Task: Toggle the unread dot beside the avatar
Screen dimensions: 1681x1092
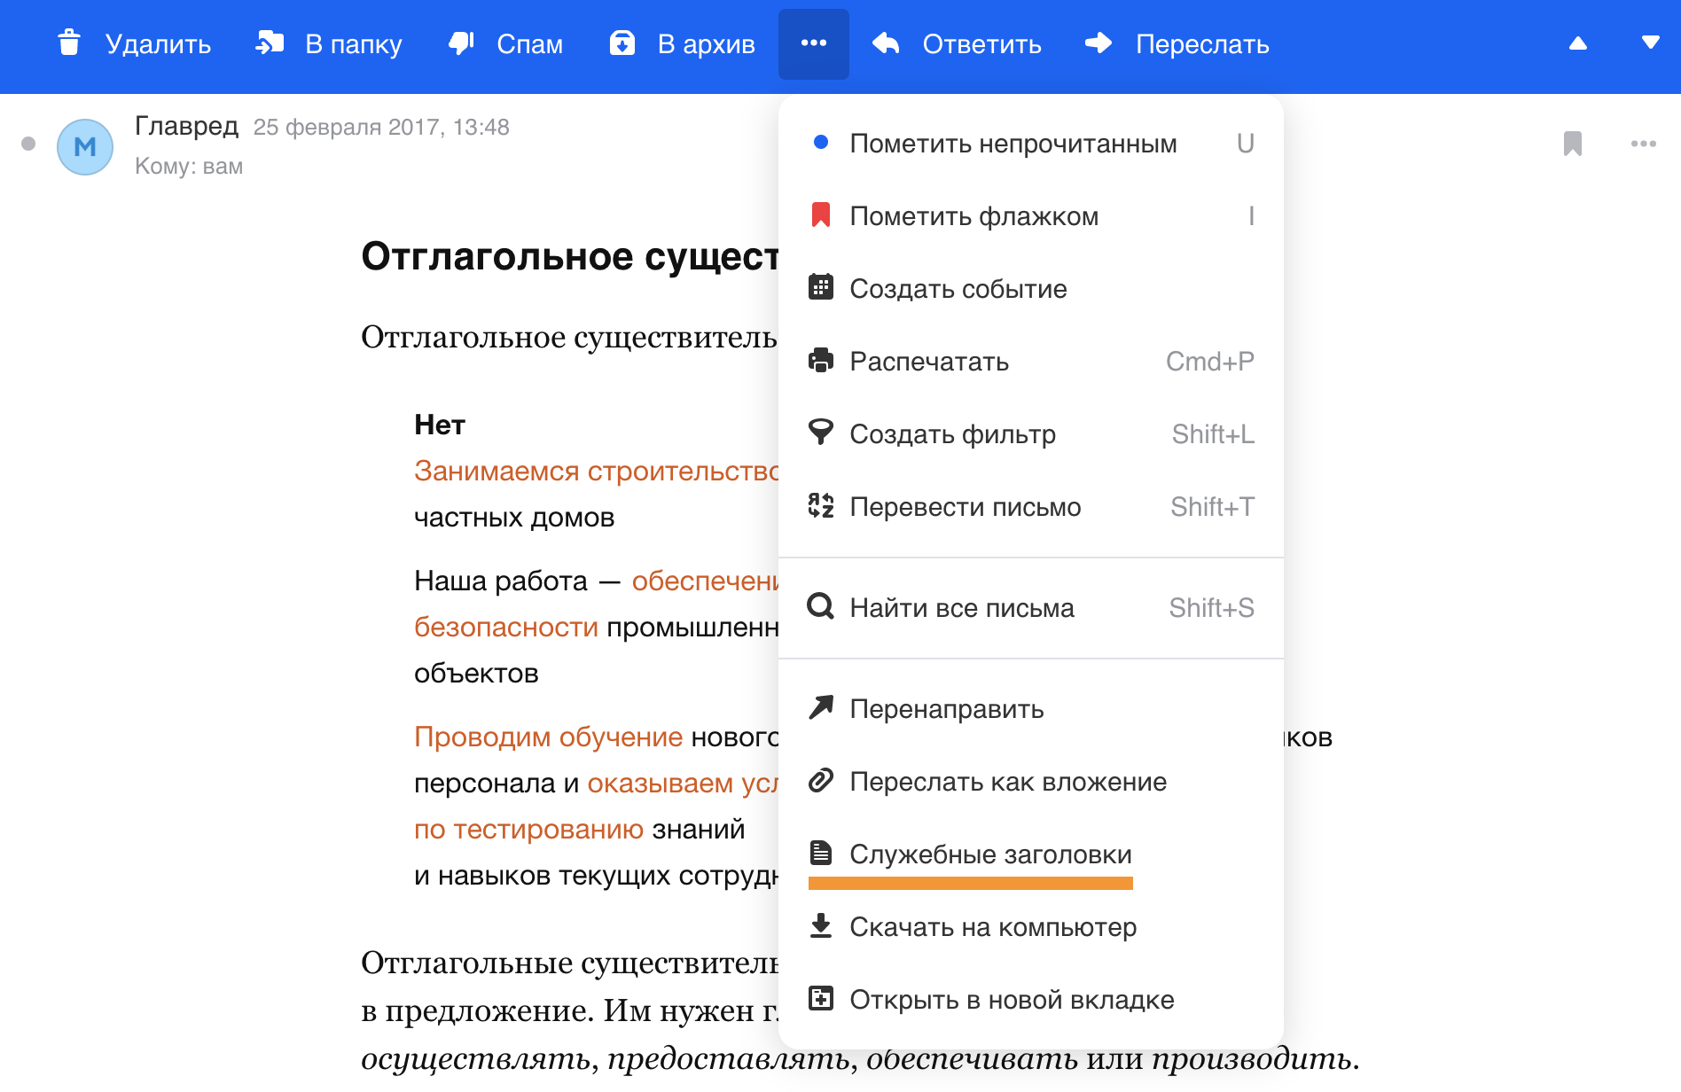Action: point(28,144)
